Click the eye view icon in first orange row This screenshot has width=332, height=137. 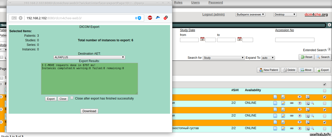point(300,97)
